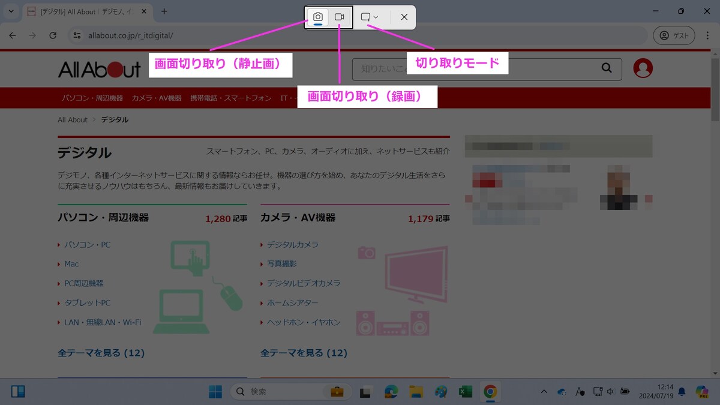
Task: Open the notification bell icon
Action: [x=682, y=392]
